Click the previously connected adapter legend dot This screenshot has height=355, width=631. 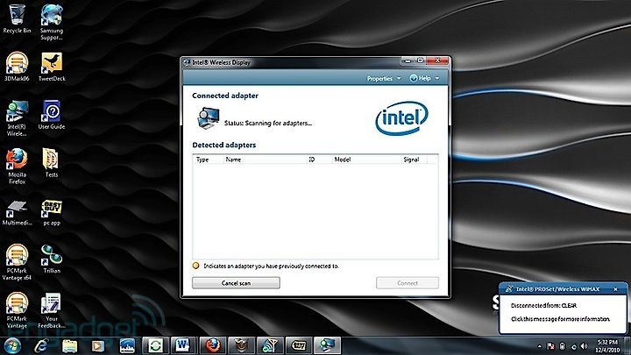point(195,266)
